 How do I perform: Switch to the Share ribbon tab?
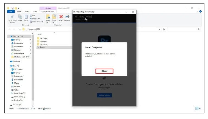(x=27, y=11)
